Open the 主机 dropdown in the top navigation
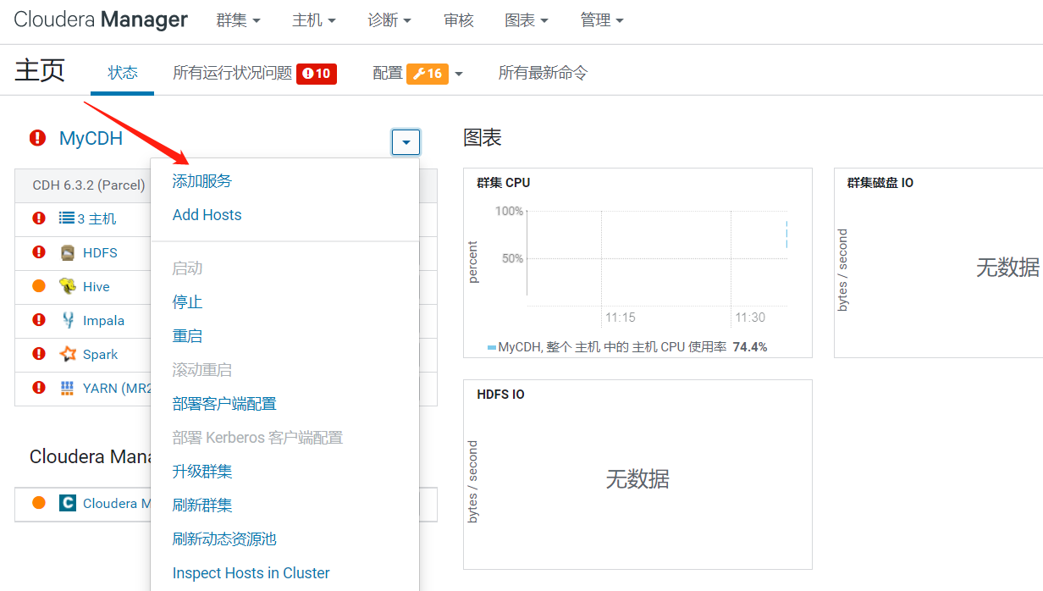Screen dimensions: 1043x591 point(314,20)
